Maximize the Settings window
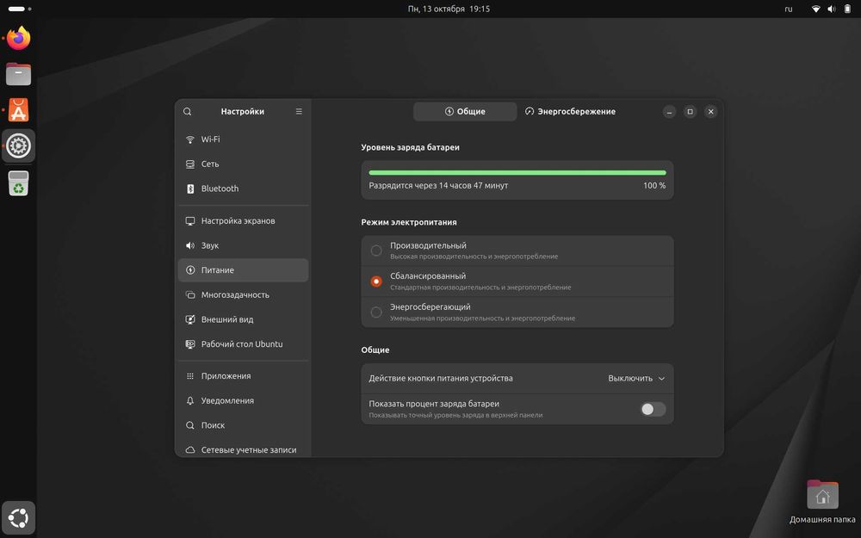 click(691, 111)
